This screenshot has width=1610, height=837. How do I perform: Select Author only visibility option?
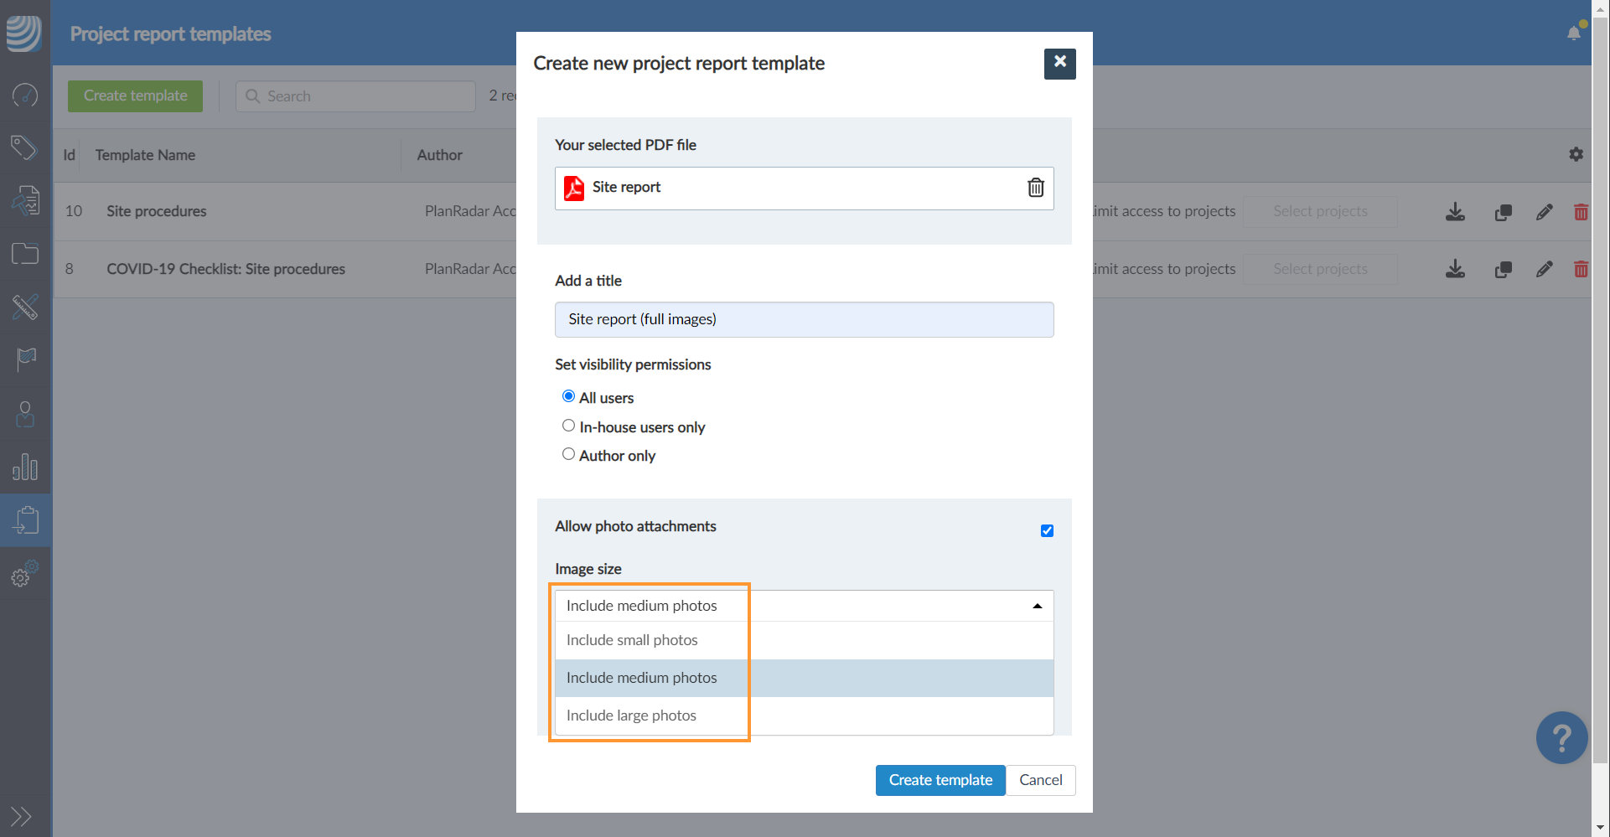(x=568, y=454)
